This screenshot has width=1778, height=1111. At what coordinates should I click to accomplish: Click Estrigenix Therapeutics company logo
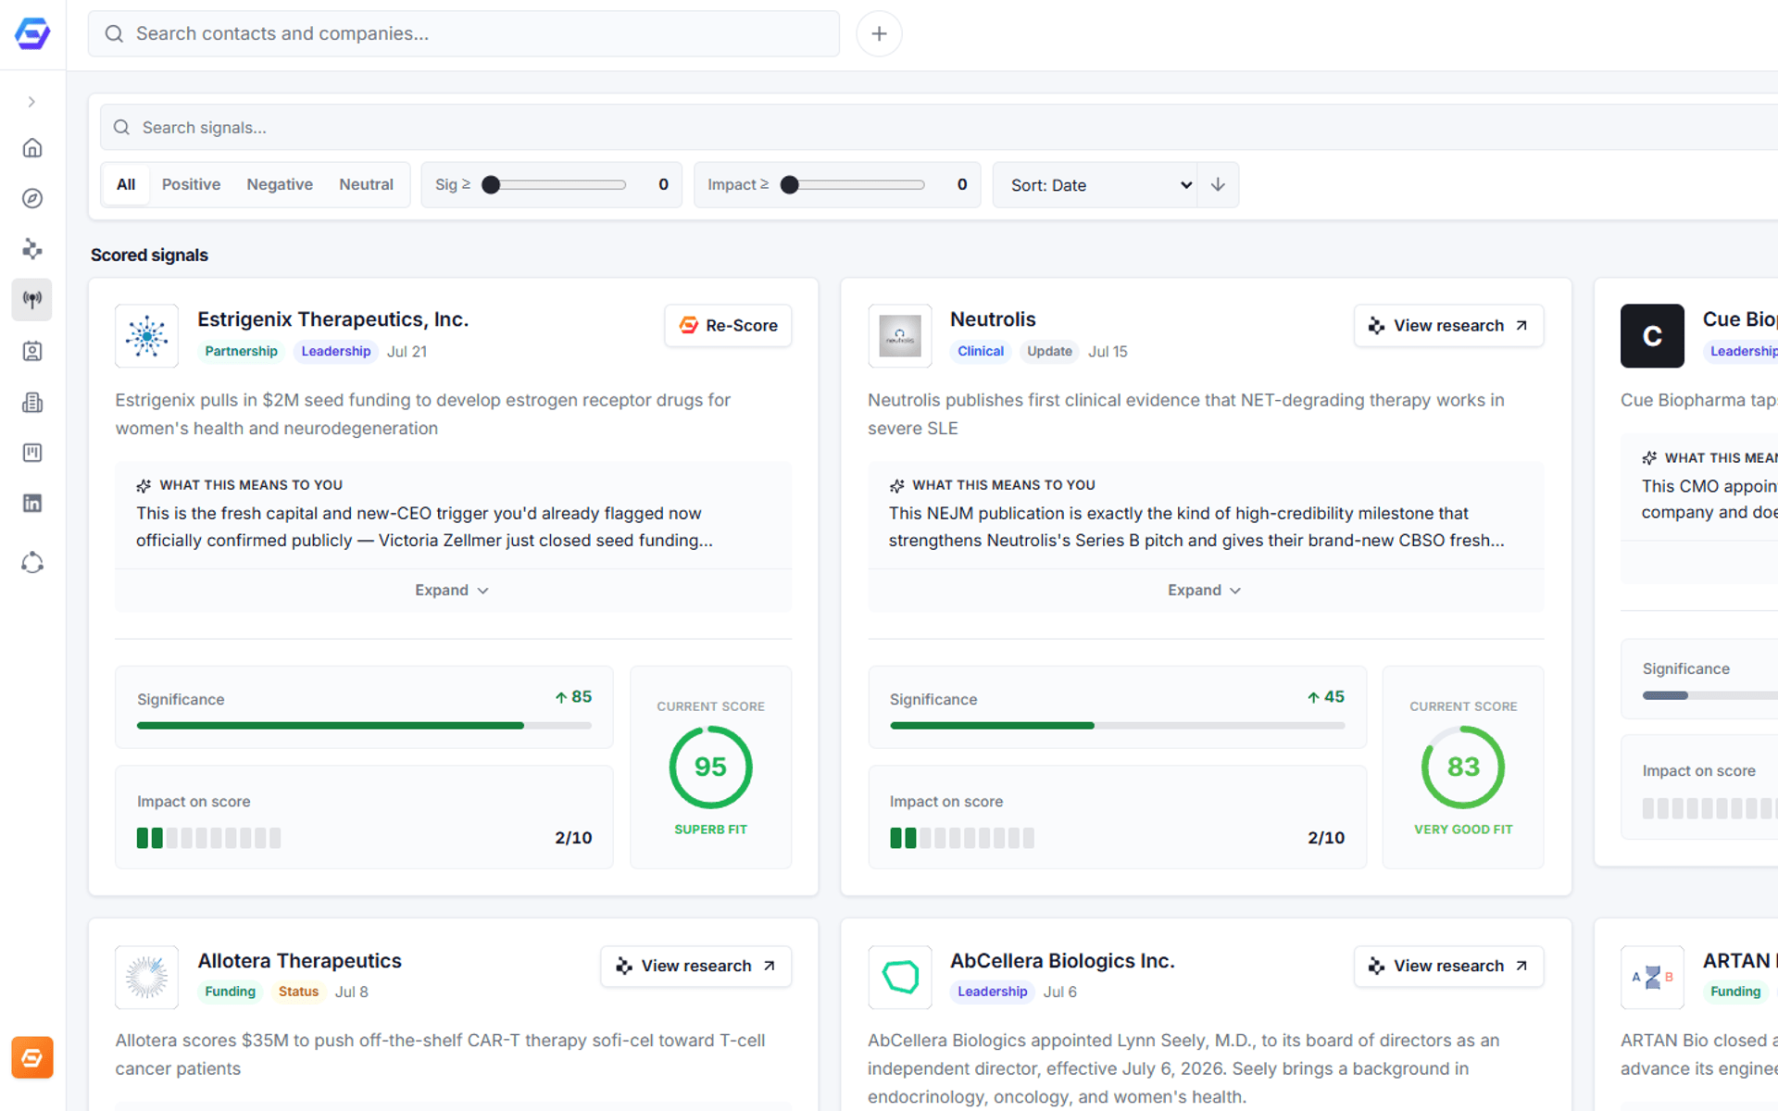pyautogui.click(x=146, y=336)
